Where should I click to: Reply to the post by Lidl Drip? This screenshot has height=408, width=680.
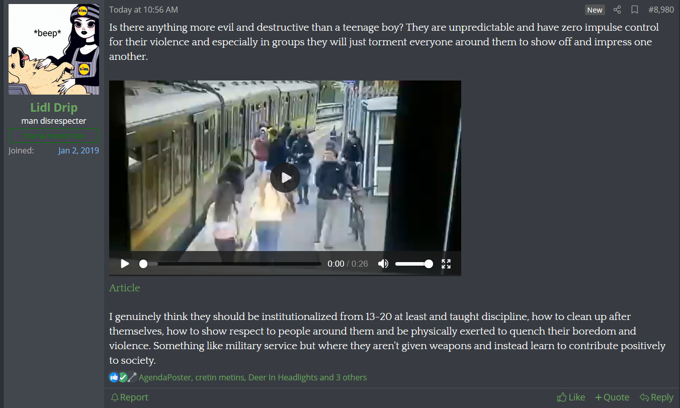pyautogui.click(x=656, y=397)
